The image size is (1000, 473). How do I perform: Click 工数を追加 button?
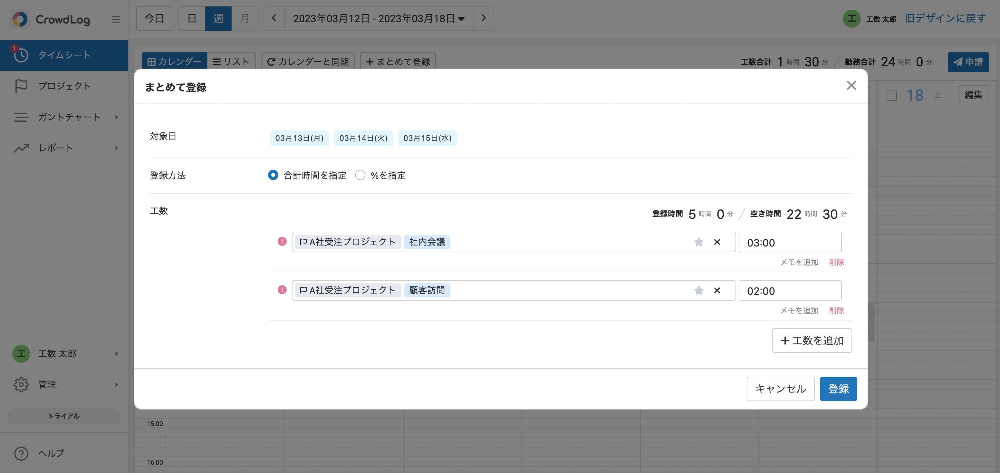[x=812, y=341]
